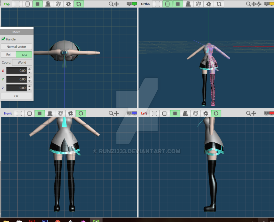Switch to Rel mode in Move panel
274x222 pixels.
coord(8,55)
